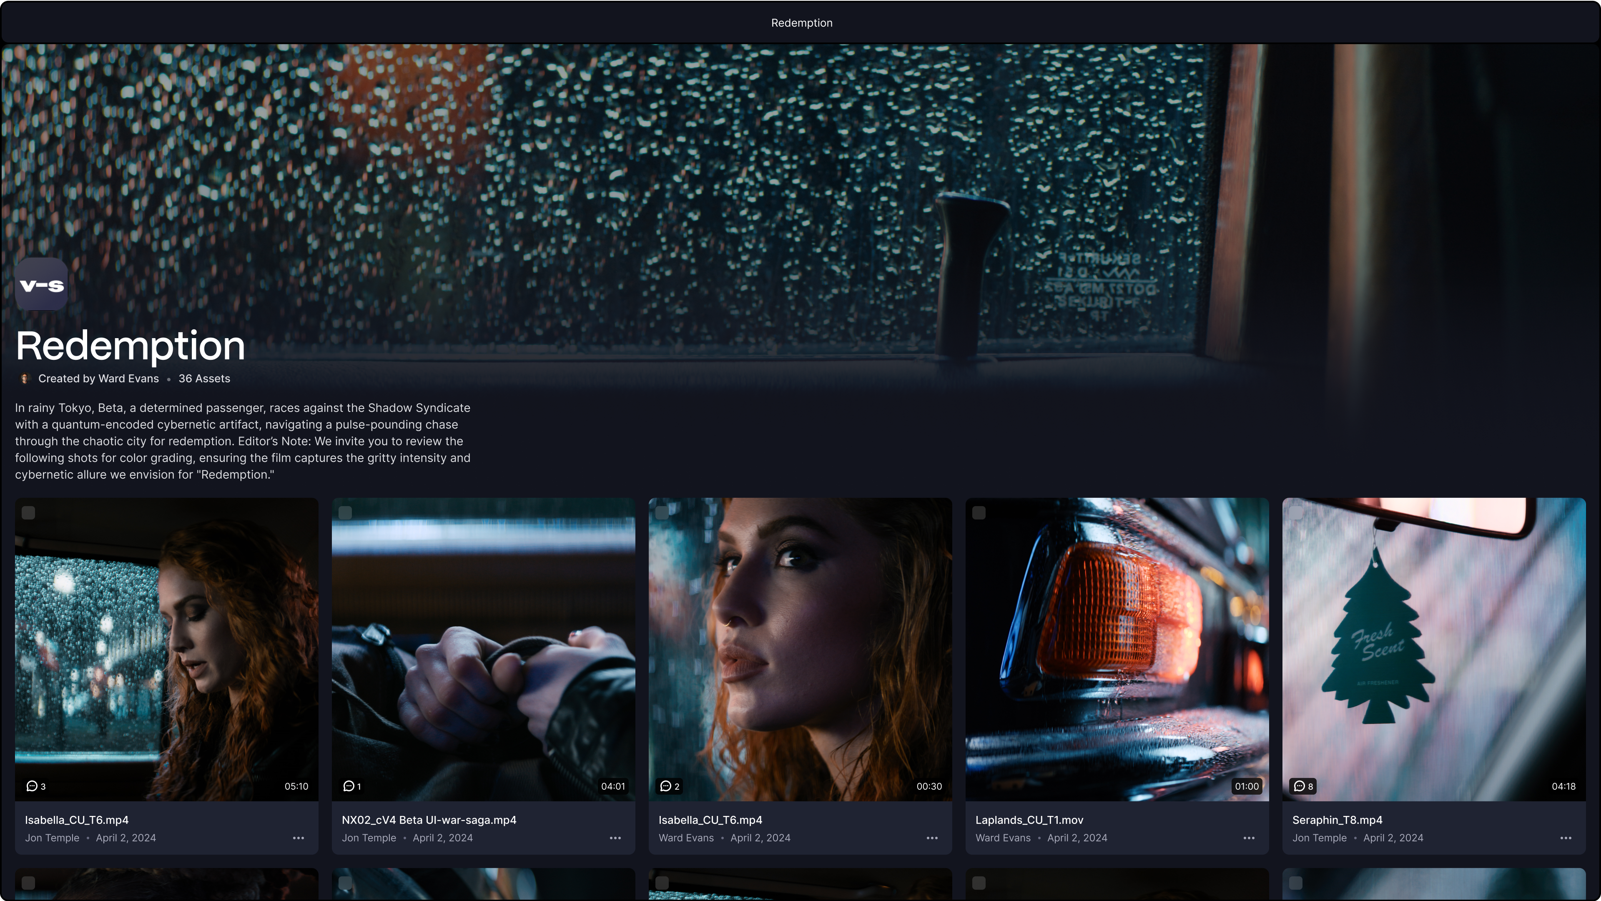Open the Laplands tail light thumbnail
Screen dimensions: 1601x901
click(x=1117, y=649)
